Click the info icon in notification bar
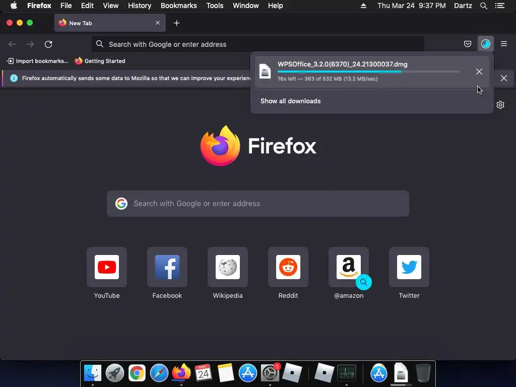 pos(14,78)
